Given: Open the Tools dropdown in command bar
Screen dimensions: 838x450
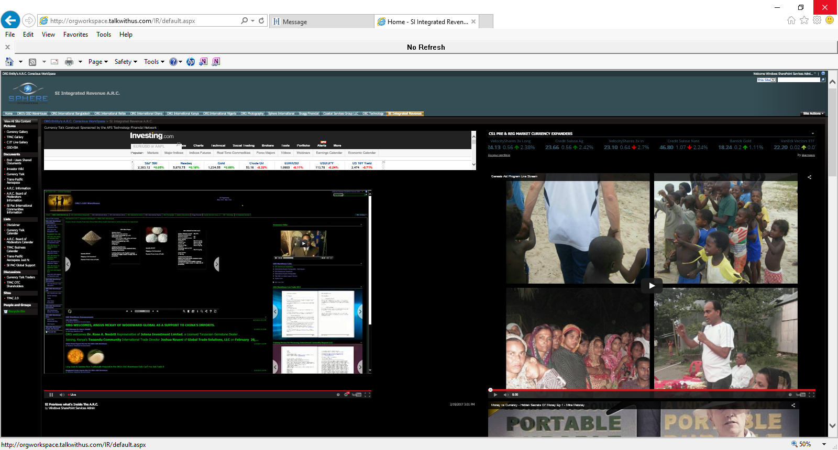Looking at the screenshot, I should (x=154, y=62).
